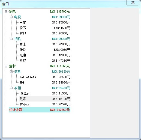The height and width of the screenshot is (140, 141).
Task: Select 索尼 under 电视
Action: (x=45, y=33)
